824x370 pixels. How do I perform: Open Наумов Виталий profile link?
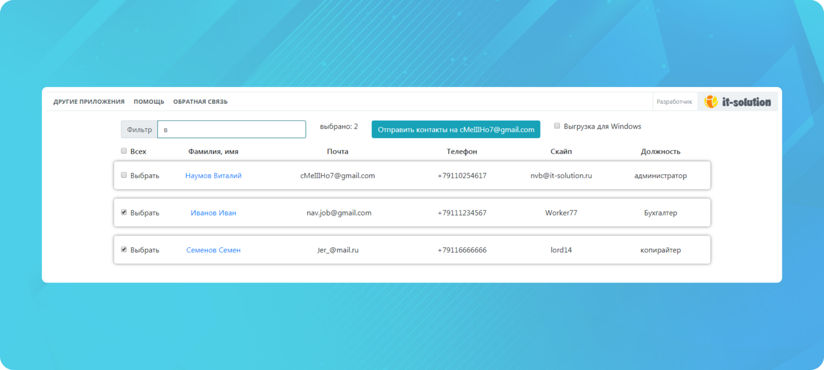[213, 176]
